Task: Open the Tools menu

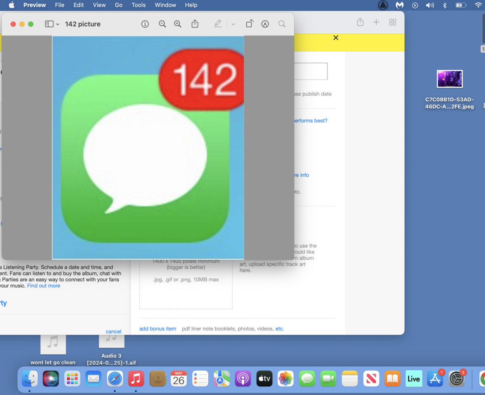Action: point(139,5)
